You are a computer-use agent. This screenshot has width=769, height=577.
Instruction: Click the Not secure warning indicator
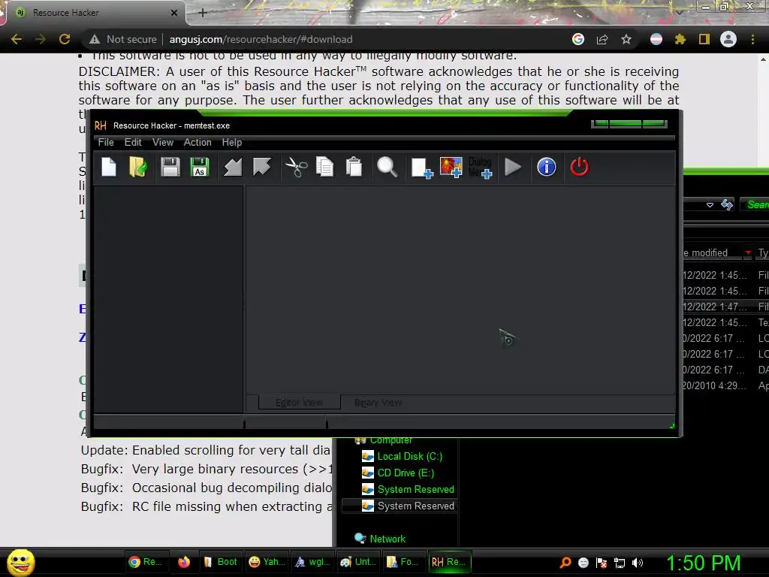[122, 39]
